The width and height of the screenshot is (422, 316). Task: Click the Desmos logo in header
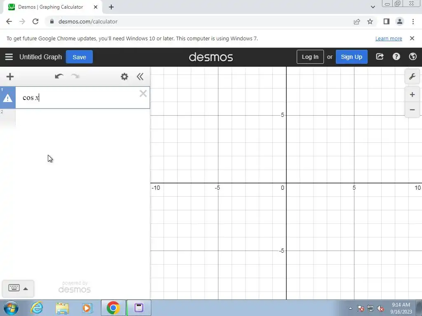[211, 57]
